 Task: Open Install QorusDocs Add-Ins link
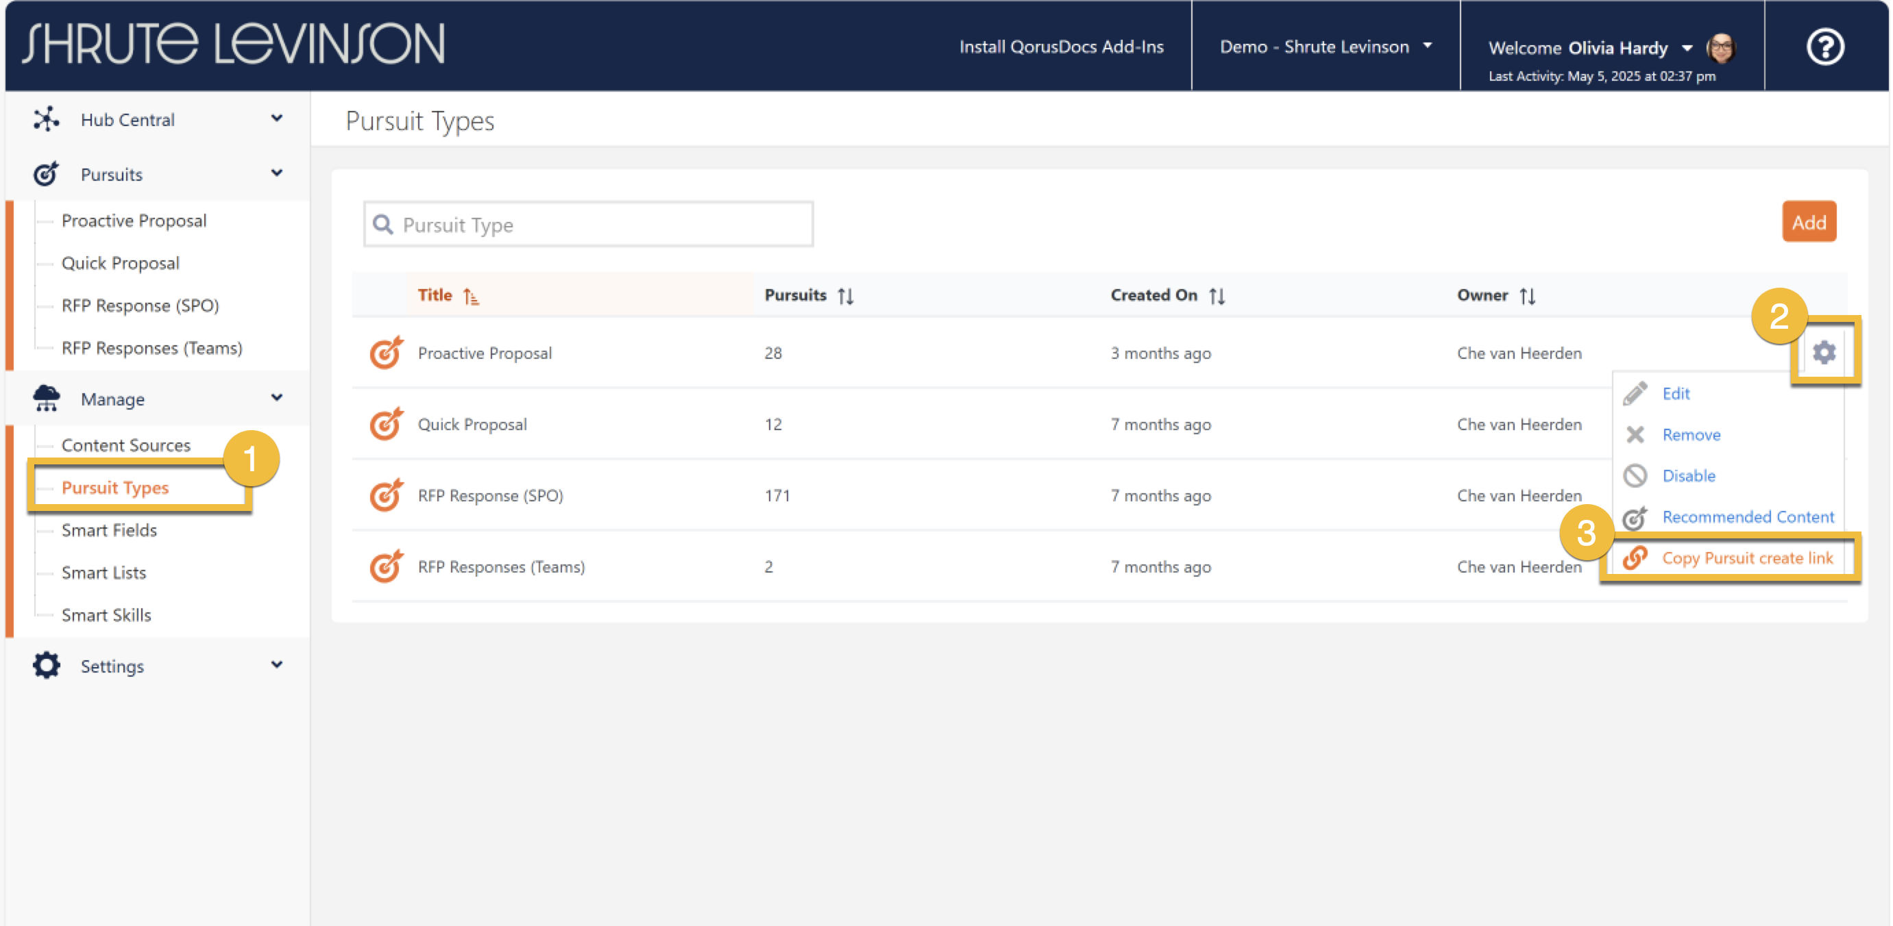pyautogui.click(x=1060, y=47)
